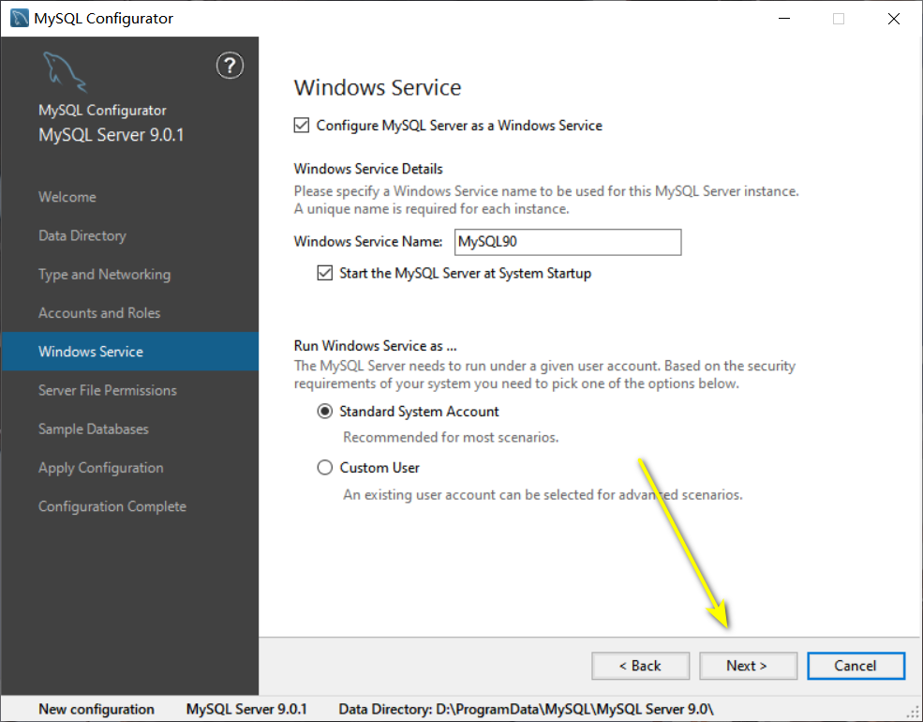923x722 pixels.
Task: Open the Accounts and Roles step
Action: click(x=99, y=312)
